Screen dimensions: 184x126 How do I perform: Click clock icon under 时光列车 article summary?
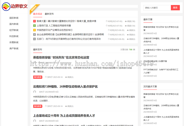click(x=46, y=77)
